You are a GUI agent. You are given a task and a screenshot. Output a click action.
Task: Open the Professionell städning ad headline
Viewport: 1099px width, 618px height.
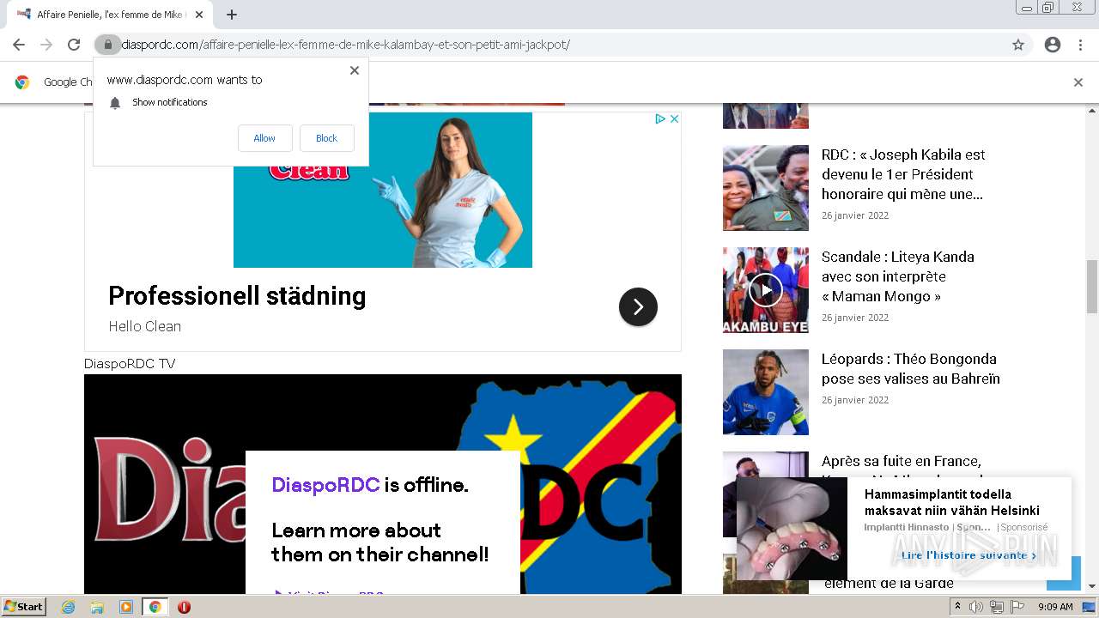pos(237,296)
